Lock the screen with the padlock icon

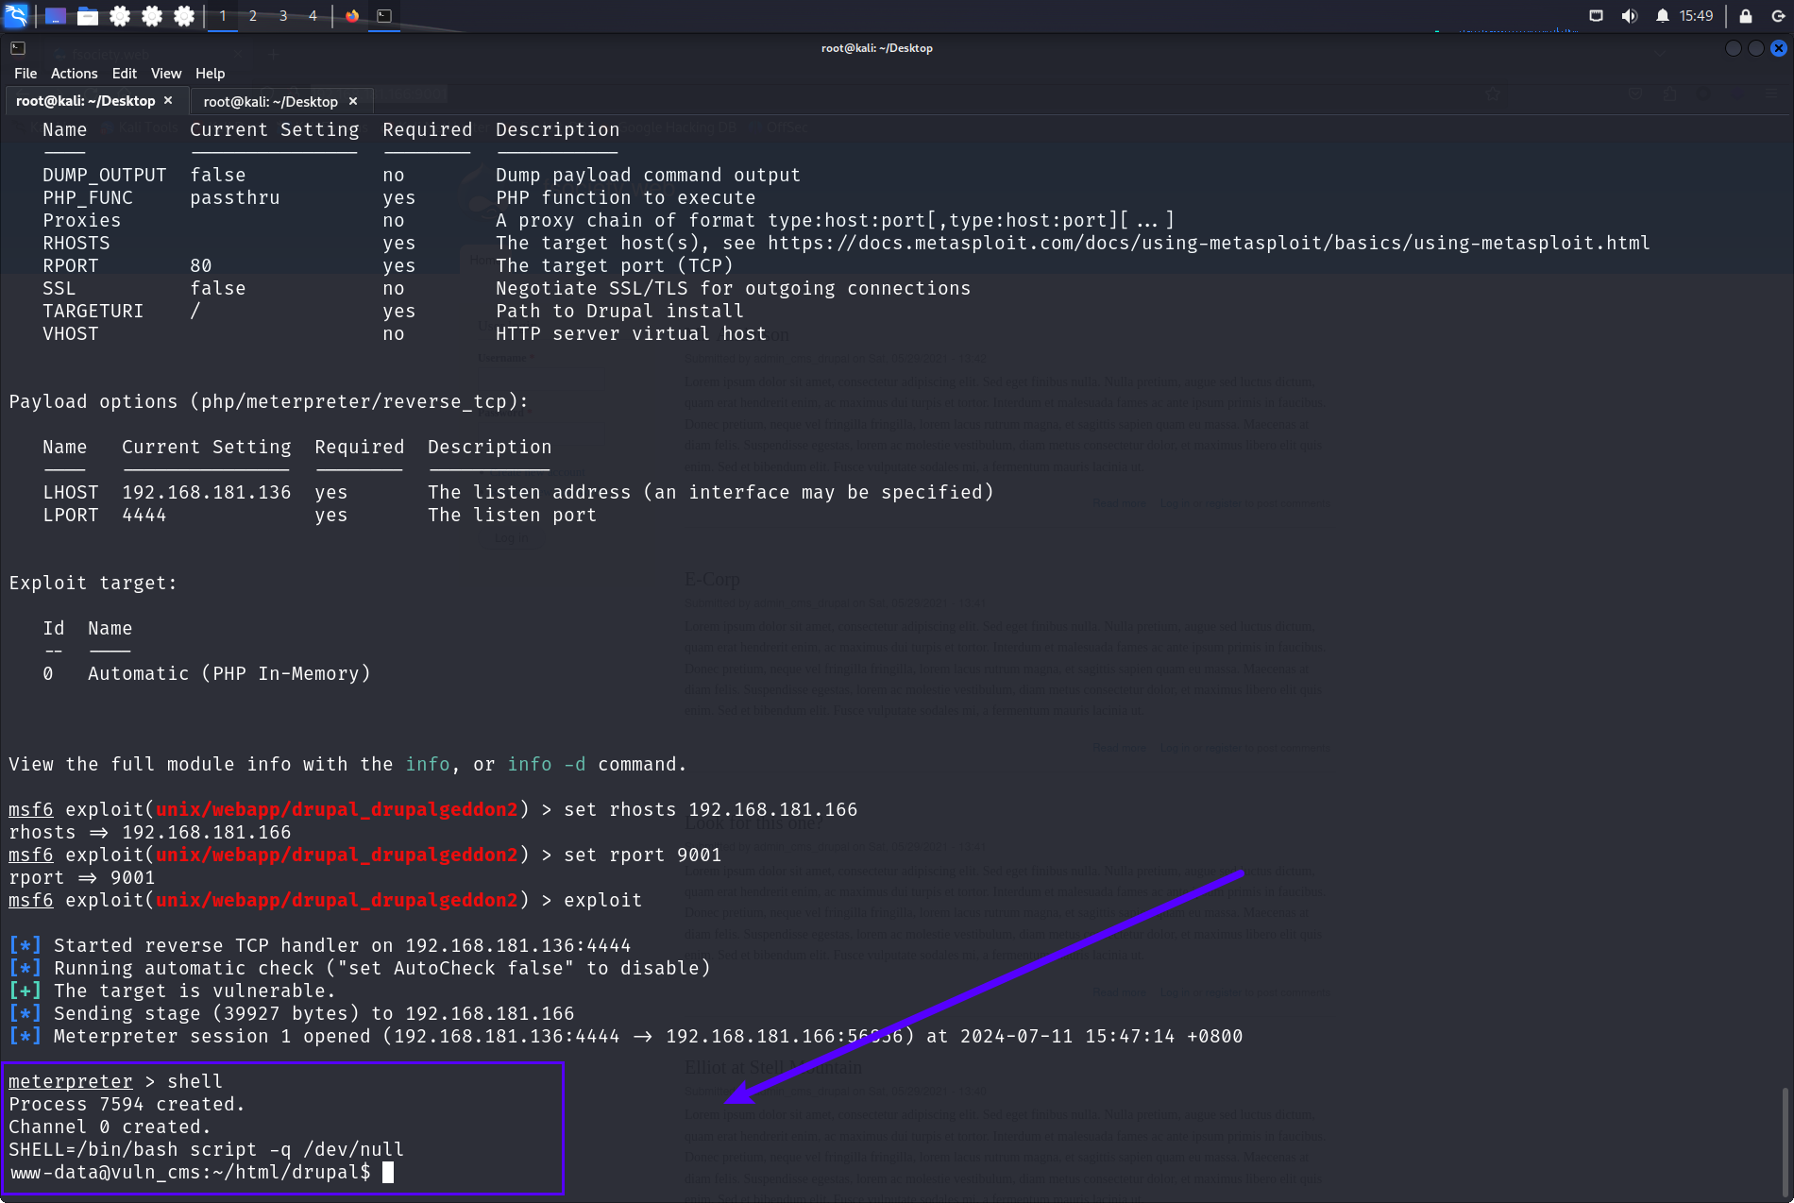click(x=1746, y=16)
